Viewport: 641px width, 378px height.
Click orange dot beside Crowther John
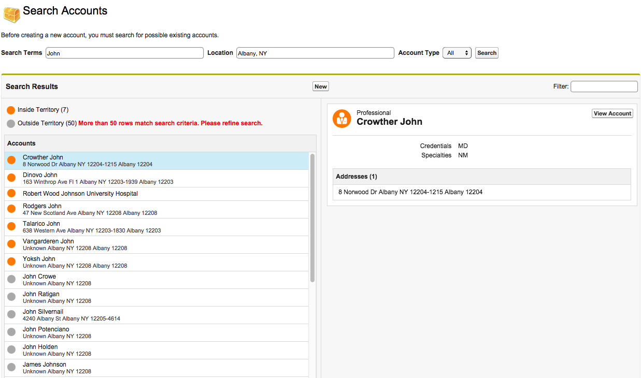coord(11,161)
